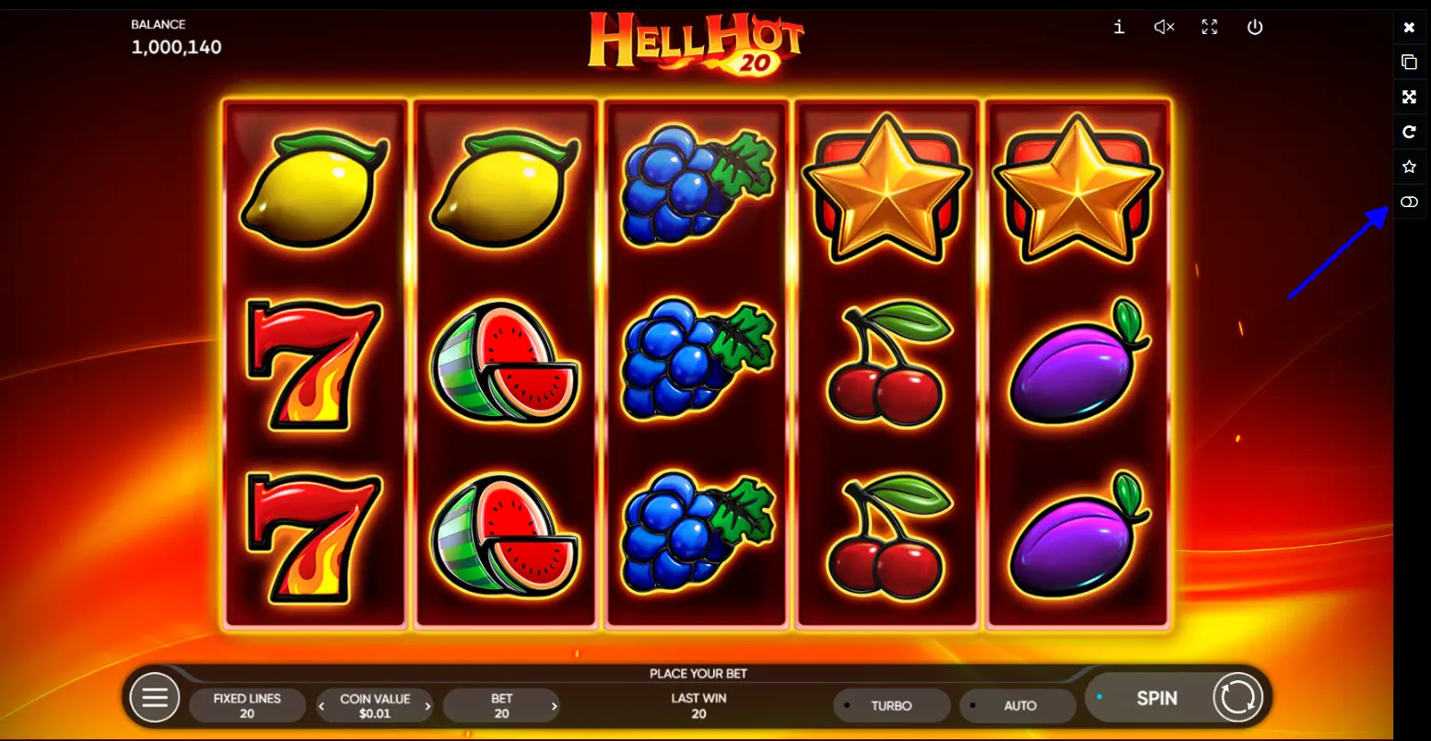
Task: Increase bet with the right arrow
Action: coord(554,707)
